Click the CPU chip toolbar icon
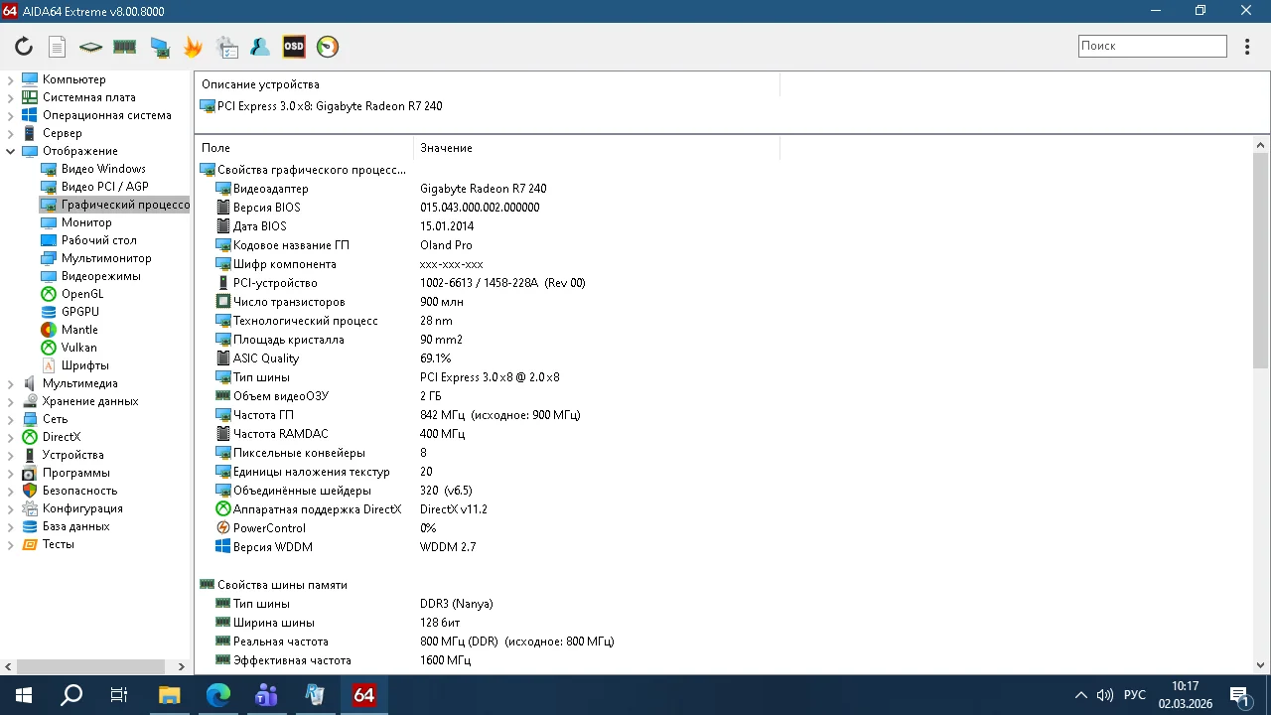This screenshot has width=1271, height=715. point(91,47)
